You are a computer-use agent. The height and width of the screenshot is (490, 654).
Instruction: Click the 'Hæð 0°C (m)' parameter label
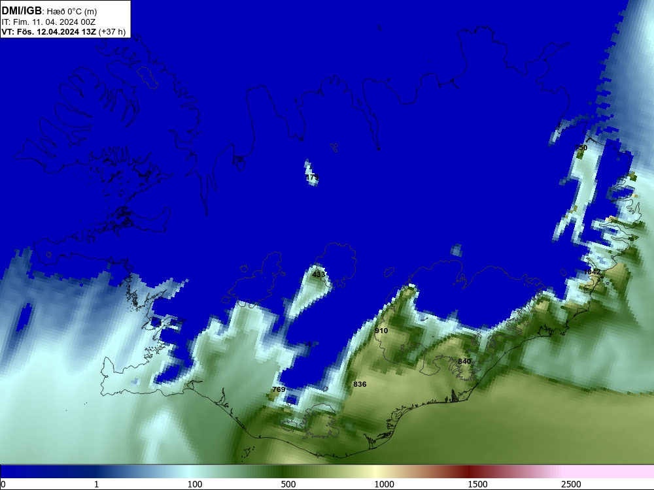pyautogui.click(x=72, y=12)
